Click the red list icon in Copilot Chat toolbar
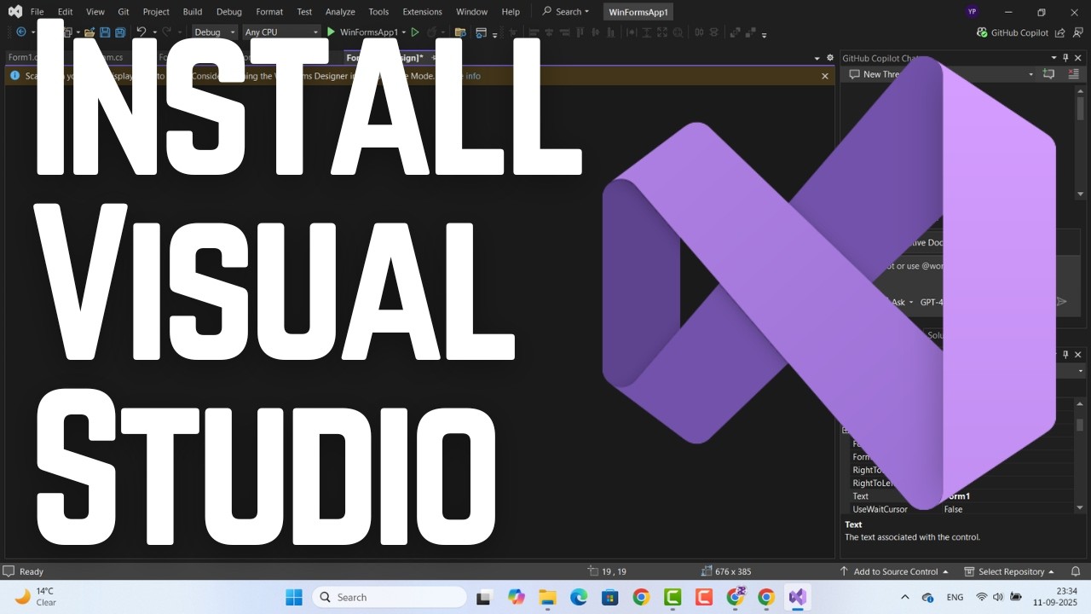The width and height of the screenshot is (1091, 614). (x=1073, y=74)
